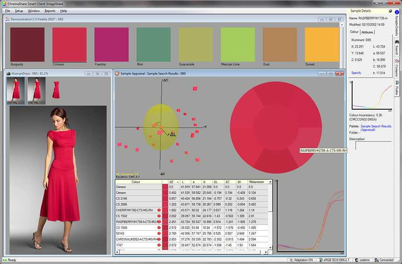Select the Dust palette swatch

(x=280, y=45)
